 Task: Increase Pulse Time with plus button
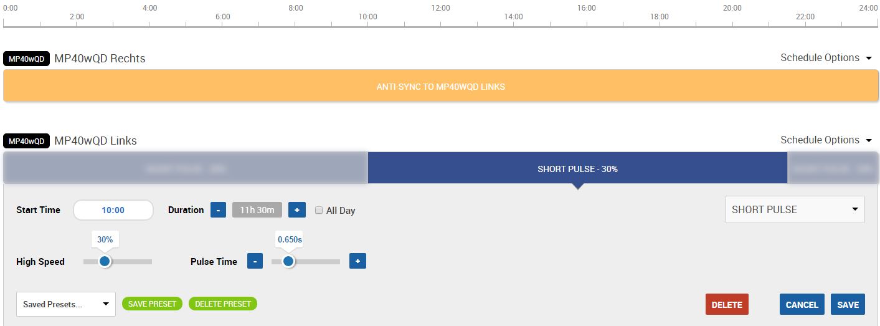coord(357,261)
